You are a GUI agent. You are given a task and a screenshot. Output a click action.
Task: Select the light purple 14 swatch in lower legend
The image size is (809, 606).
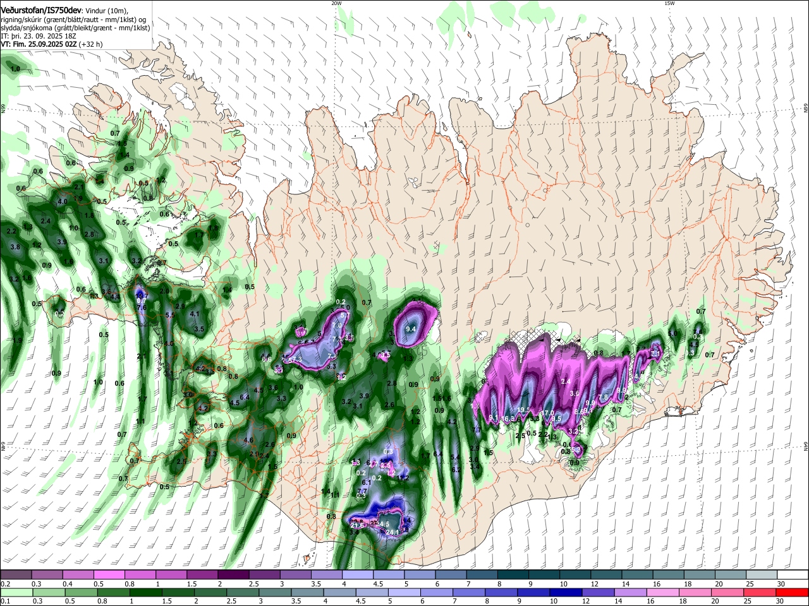coord(630,593)
